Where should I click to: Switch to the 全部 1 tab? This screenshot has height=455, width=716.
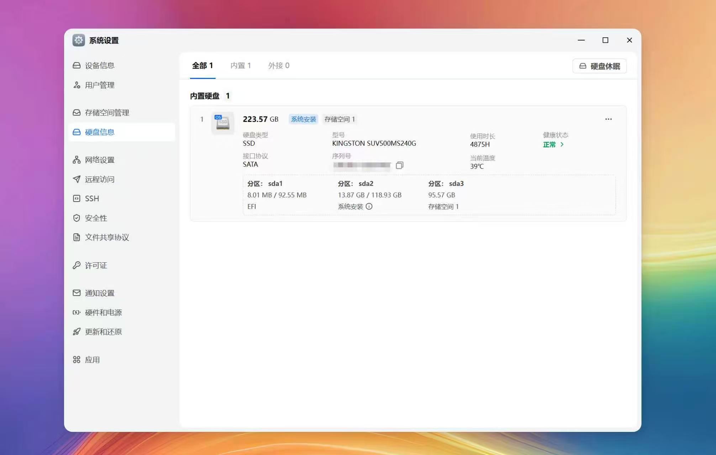click(202, 66)
